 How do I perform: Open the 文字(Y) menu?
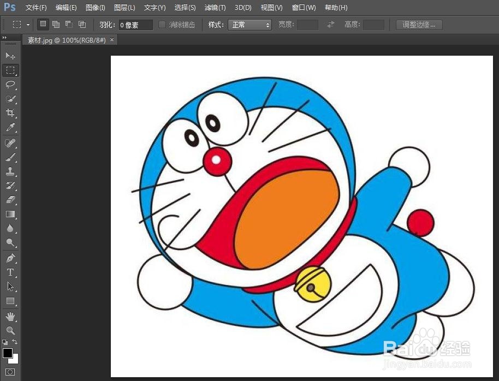(x=155, y=7)
